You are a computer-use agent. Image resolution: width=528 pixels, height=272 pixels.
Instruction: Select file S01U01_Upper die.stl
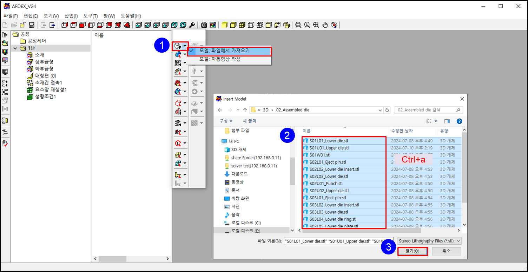(329, 148)
